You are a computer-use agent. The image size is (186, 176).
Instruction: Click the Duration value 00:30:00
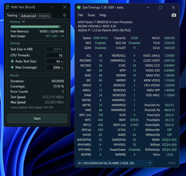(x=58, y=81)
